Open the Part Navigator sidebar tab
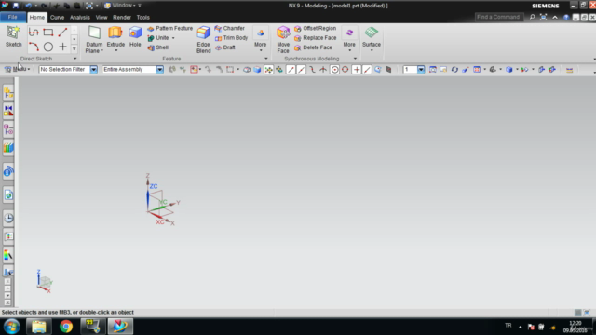 tap(8, 129)
